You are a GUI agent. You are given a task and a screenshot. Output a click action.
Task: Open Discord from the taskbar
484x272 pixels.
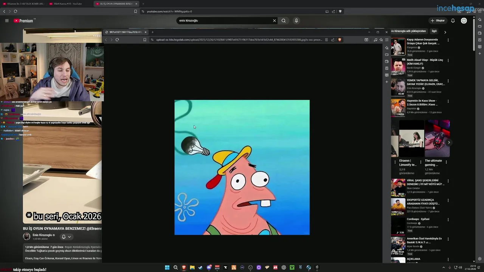click(x=209, y=267)
